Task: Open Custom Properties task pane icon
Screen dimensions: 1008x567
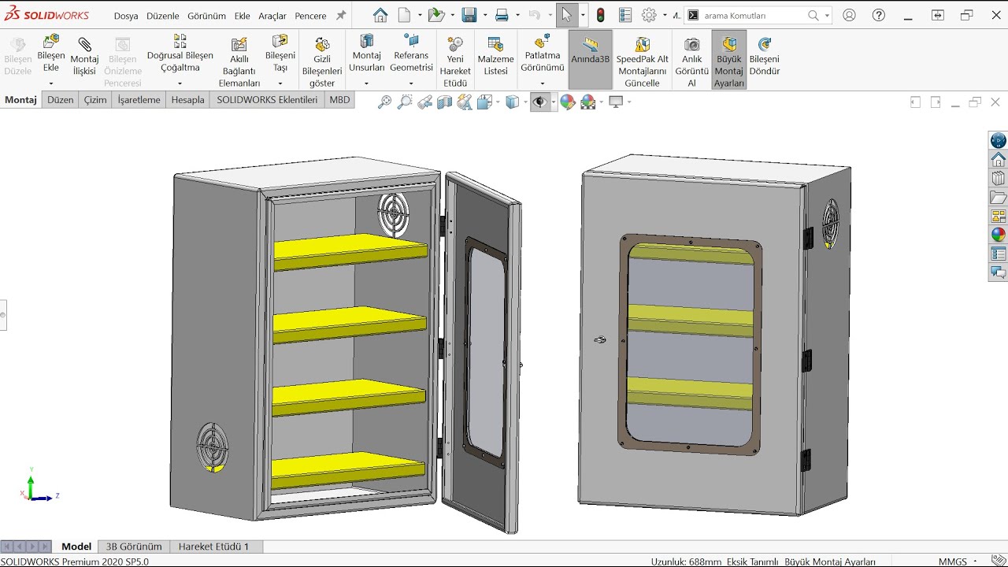Action: [999, 254]
